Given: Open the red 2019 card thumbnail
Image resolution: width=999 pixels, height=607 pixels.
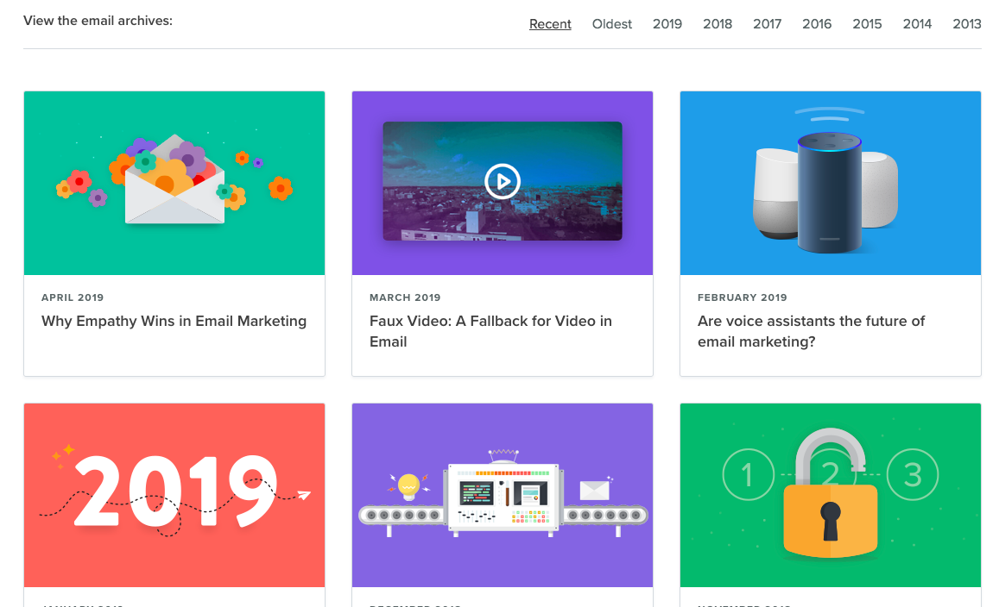Looking at the screenshot, I should coord(174,495).
